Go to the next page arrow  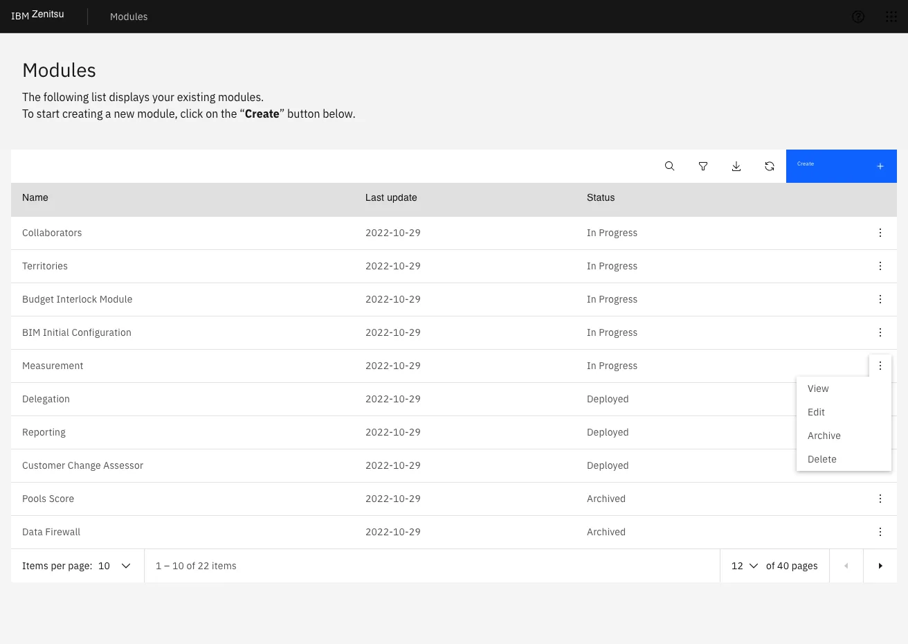point(880,566)
